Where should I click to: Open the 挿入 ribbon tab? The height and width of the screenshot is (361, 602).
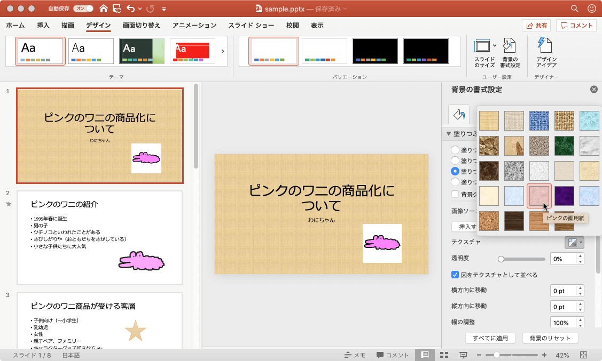43,25
